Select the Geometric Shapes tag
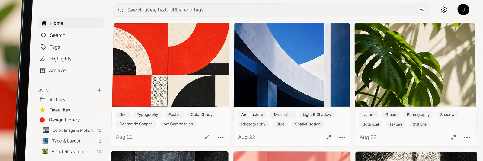The height and width of the screenshot is (161, 483). click(x=136, y=124)
